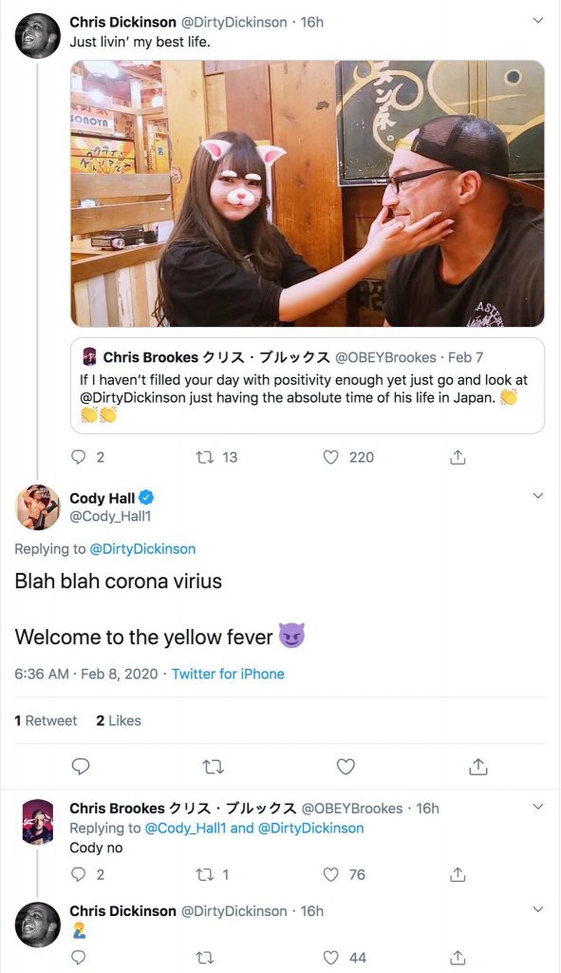Retweet the tweet with 13 retweets

coord(204,457)
